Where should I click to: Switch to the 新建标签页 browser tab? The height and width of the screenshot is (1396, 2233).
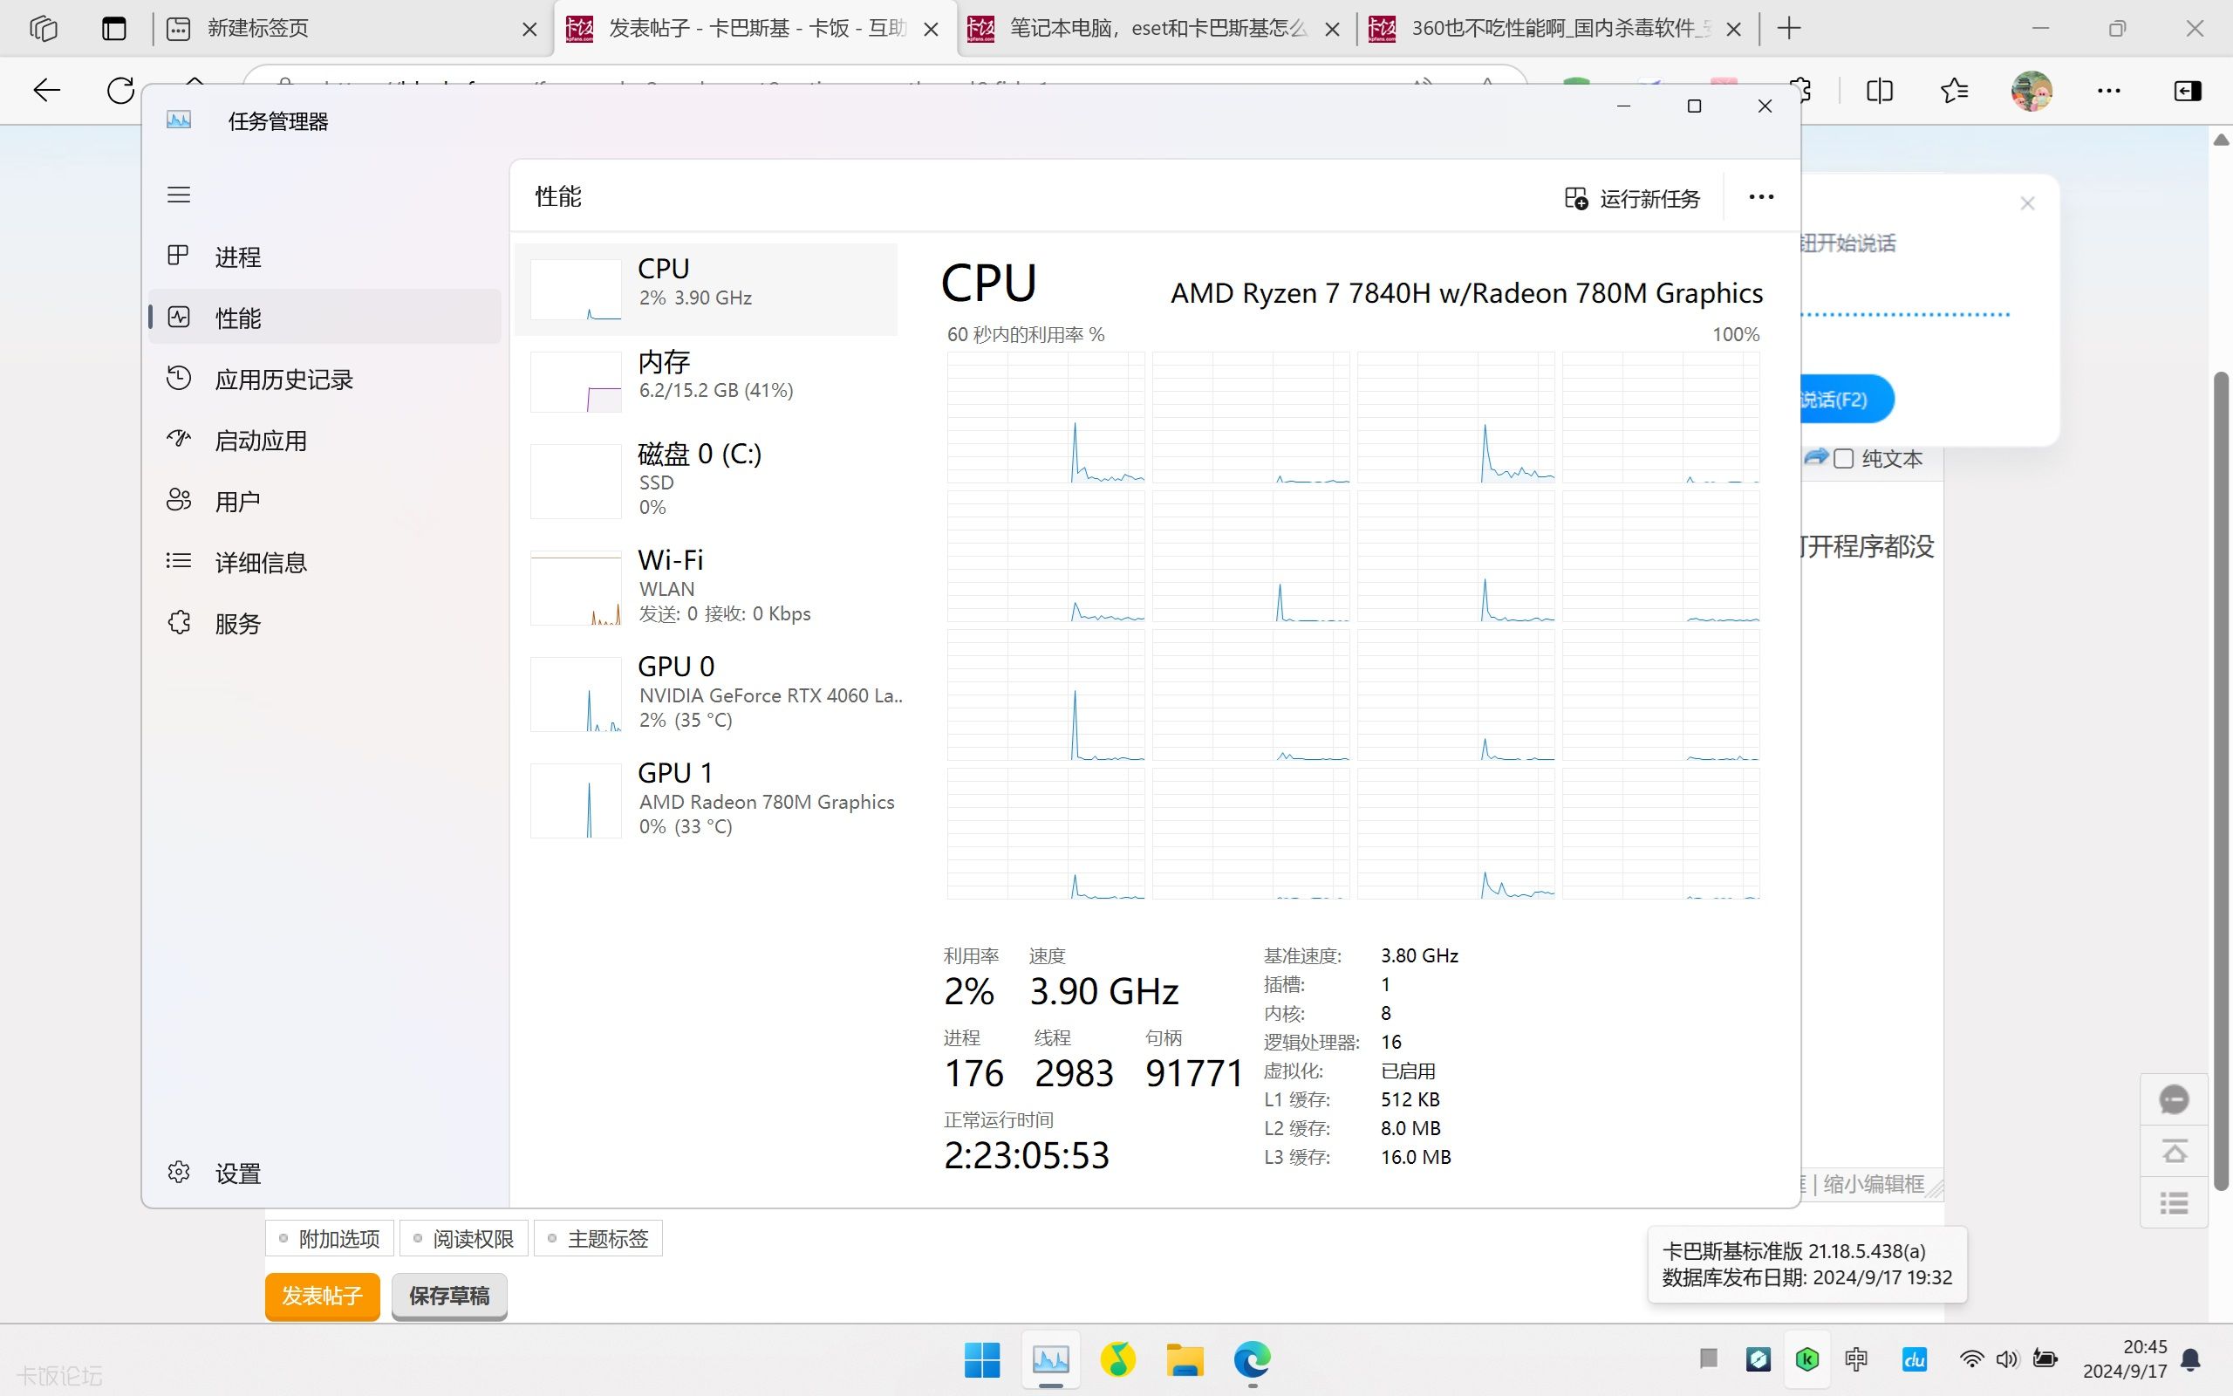tap(351, 29)
